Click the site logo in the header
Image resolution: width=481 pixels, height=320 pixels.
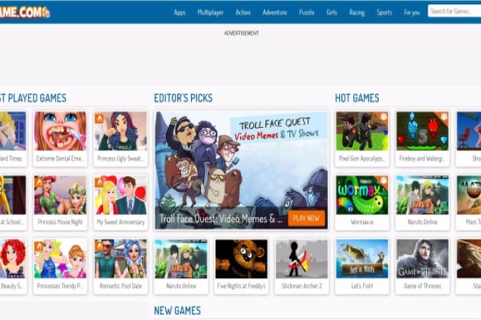[25, 12]
